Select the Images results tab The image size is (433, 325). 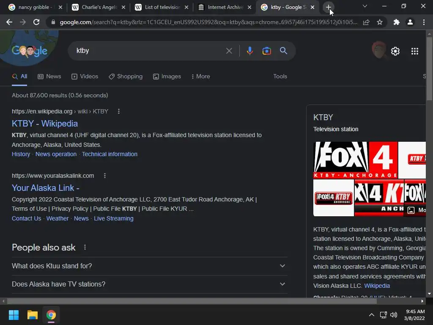tap(167, 77)
